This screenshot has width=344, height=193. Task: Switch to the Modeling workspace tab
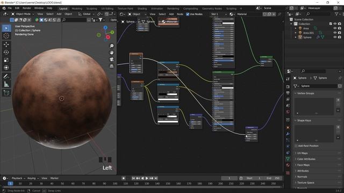(77, 9)
